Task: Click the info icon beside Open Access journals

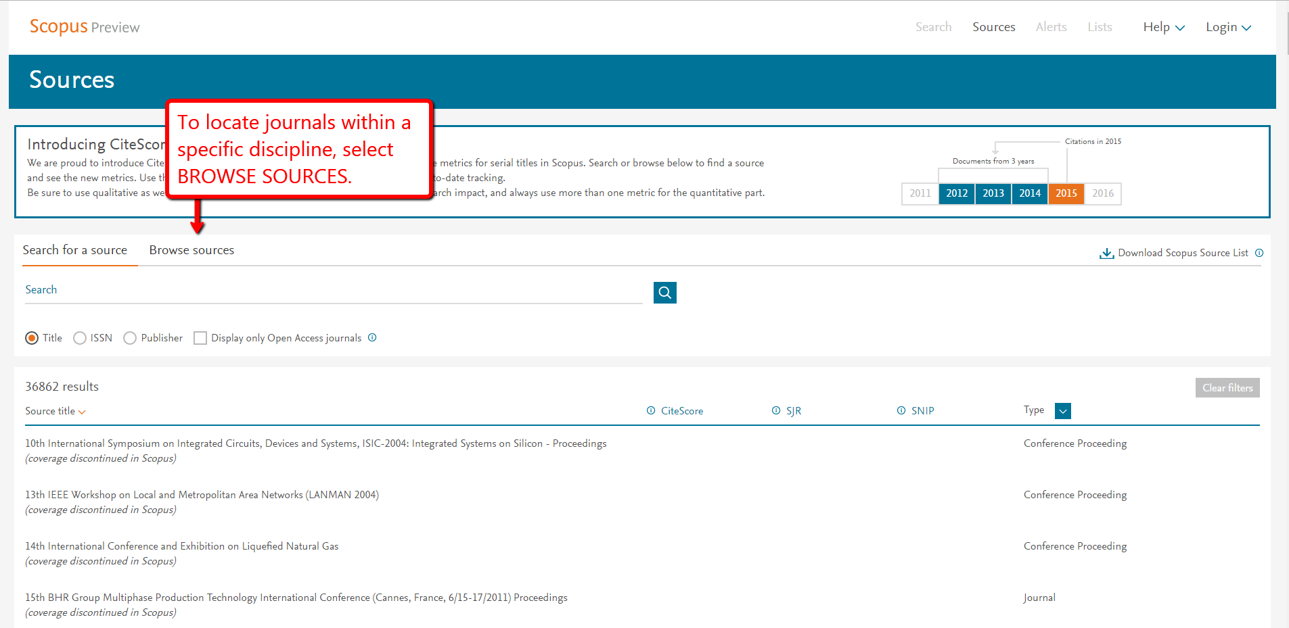Action: (x=372, y=337)
